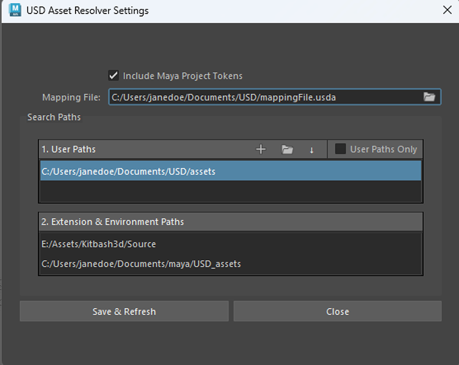The width and height of the screenshot is (459, 365).
Task: Select the Documents/maya/USD_assets path entry
Action: pyautogui.click(x=141, y=263)
